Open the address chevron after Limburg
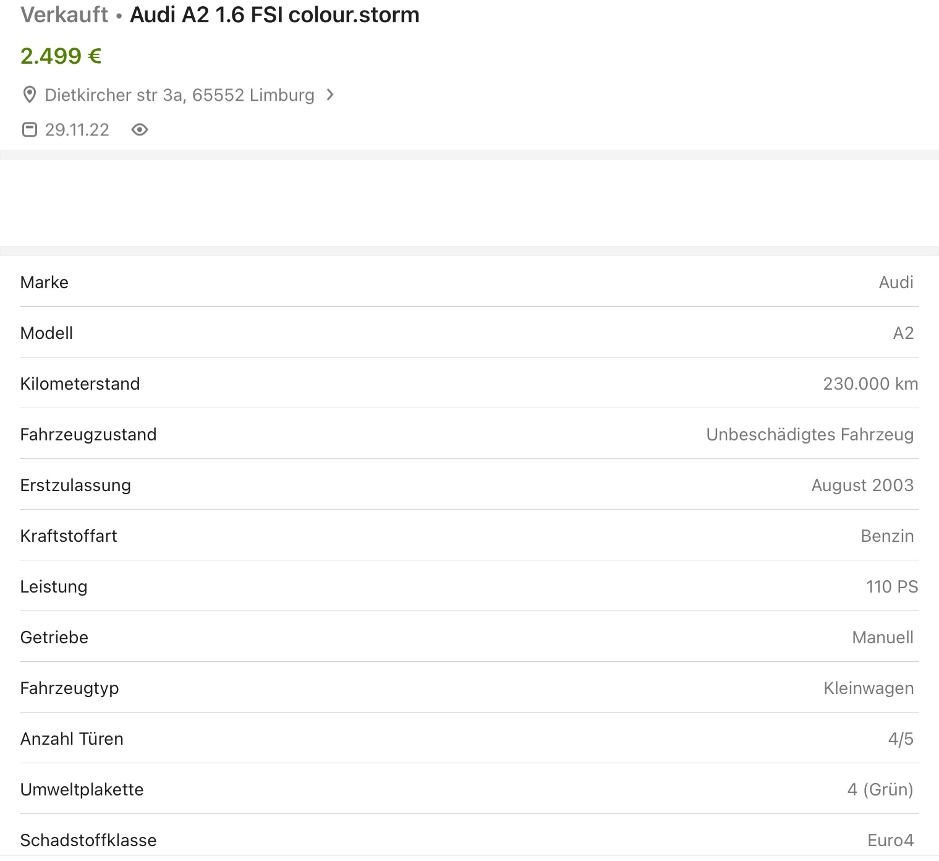The height and width of the screenshot is (861, 939). pyautogui.click(x=330, y=95)
